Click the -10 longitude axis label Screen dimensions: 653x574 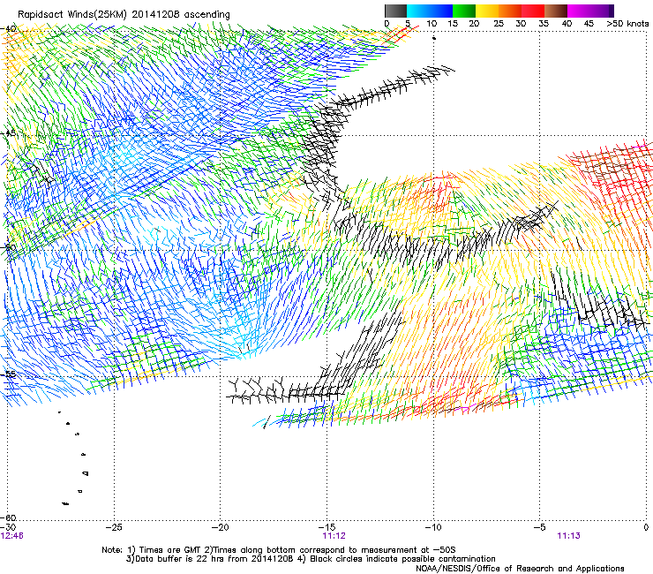(x=433, y=527)
